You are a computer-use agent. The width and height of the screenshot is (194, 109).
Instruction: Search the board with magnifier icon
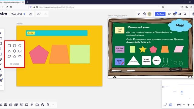click(185, 14)
